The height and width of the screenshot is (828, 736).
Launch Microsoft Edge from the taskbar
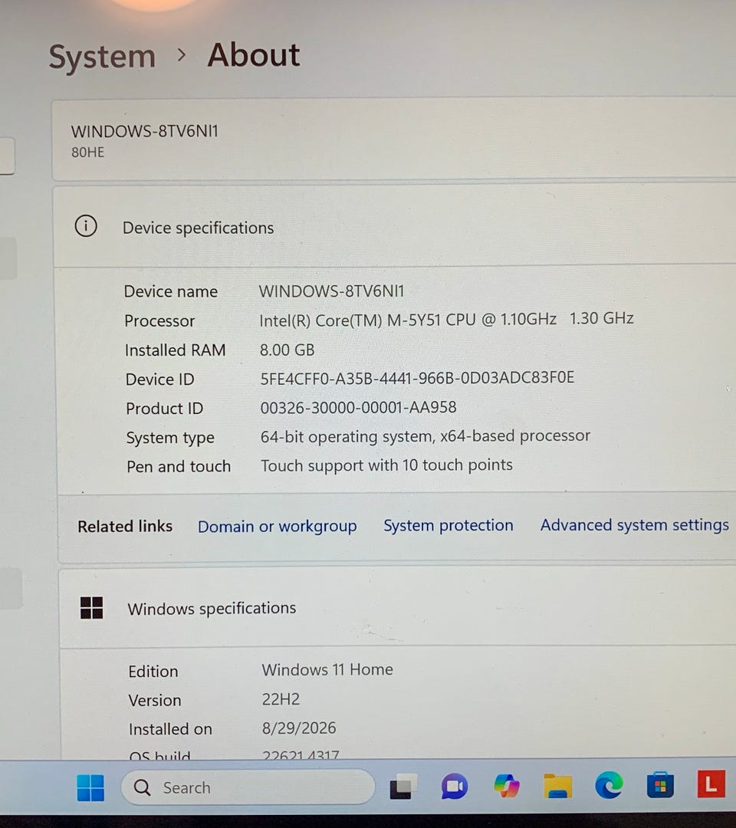[609, 785]
